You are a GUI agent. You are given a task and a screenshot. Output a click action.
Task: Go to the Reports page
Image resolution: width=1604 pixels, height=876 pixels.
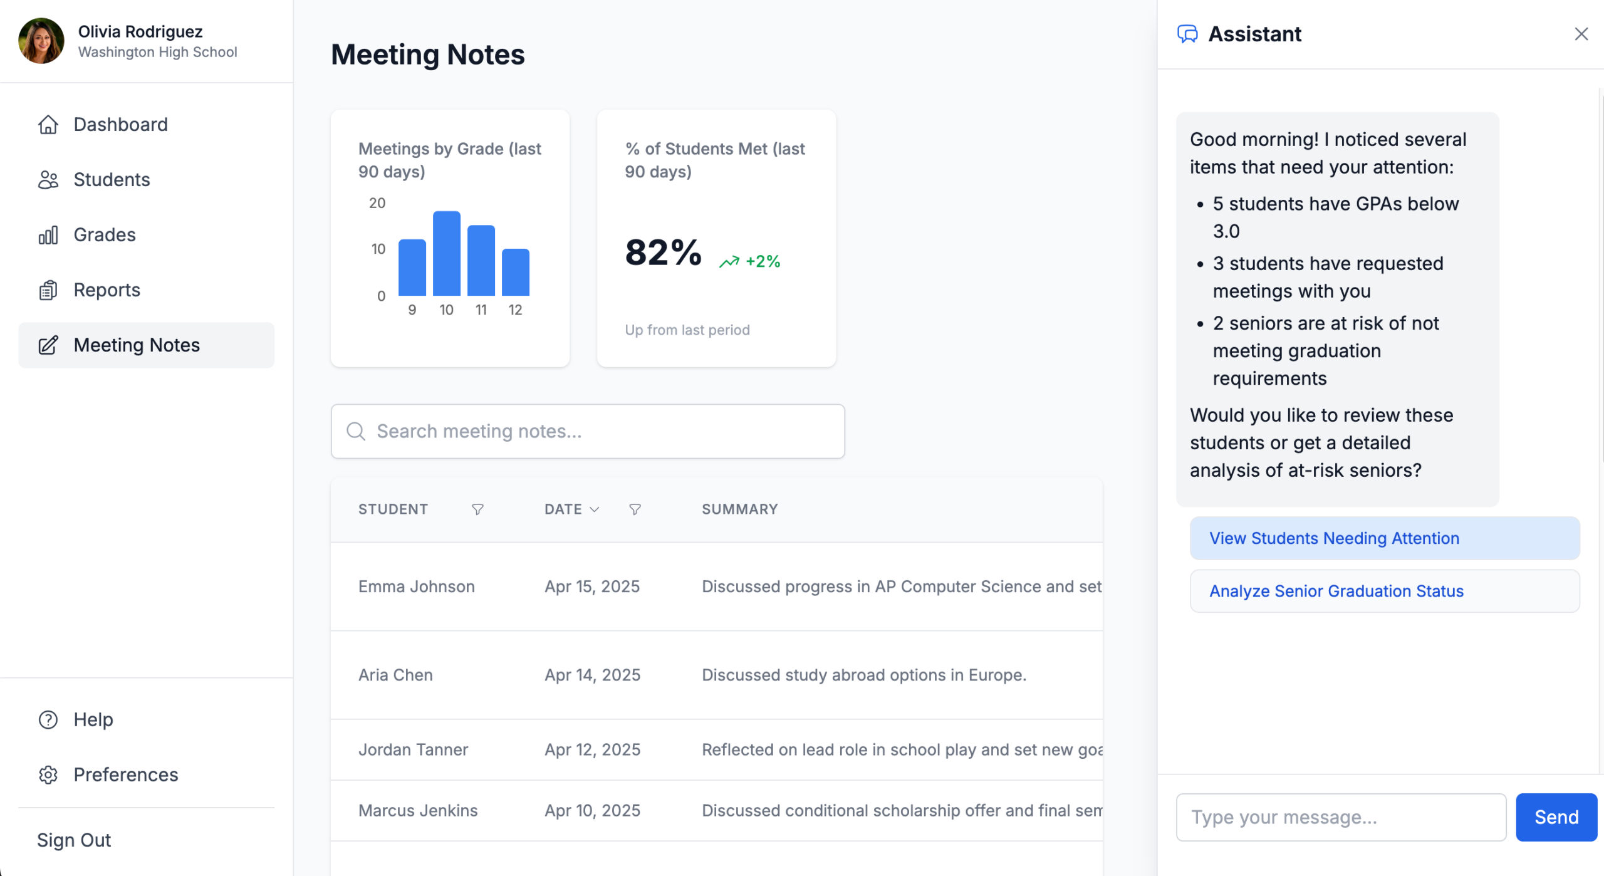107,290
